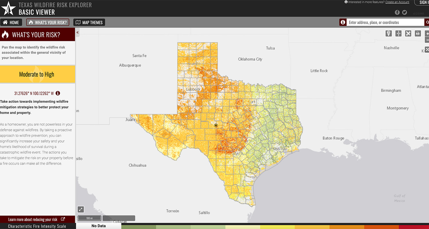Click the Create an Account link

tap(397, 2)
